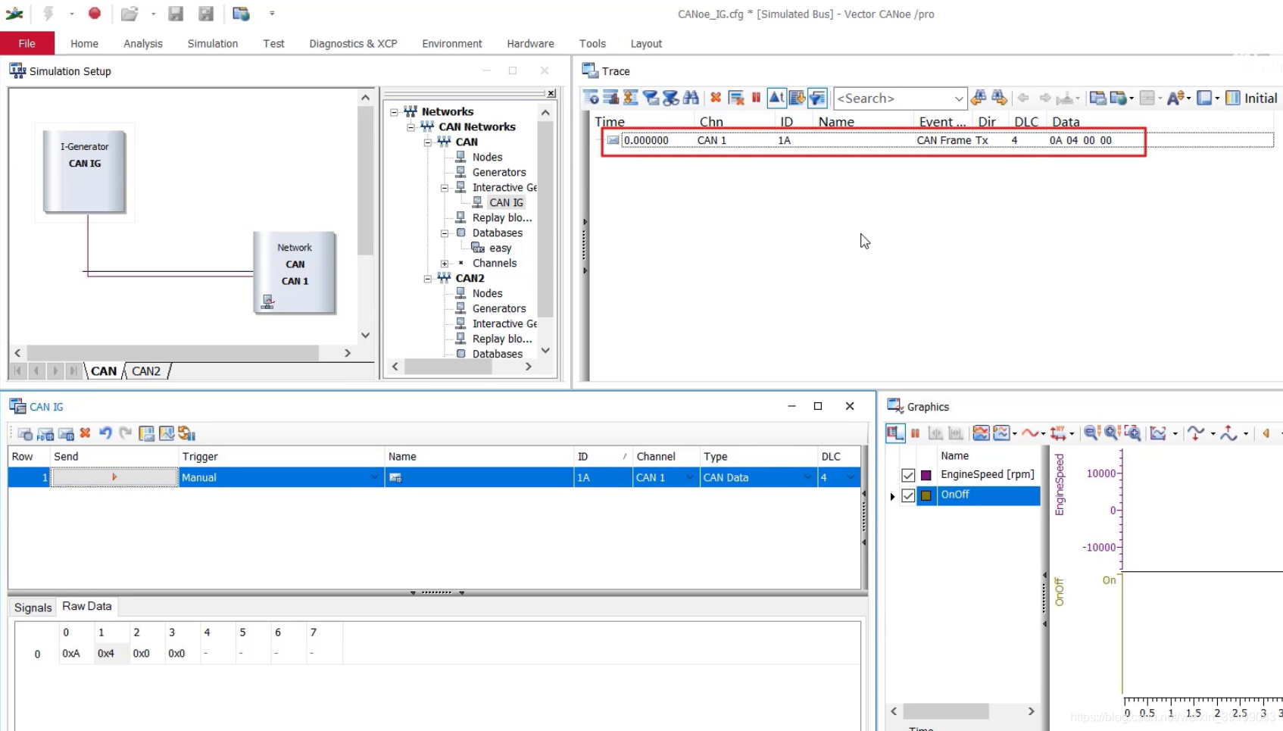Toggle legend icon in Graphics toolbar
The width and height of the screenshot is (1283, 731).
coord(895,433)
